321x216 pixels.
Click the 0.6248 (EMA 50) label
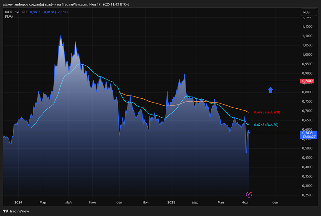(x=266, y=125)
